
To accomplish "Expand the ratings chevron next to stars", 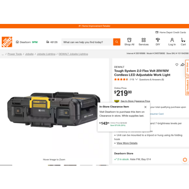I will coord(136,79).
